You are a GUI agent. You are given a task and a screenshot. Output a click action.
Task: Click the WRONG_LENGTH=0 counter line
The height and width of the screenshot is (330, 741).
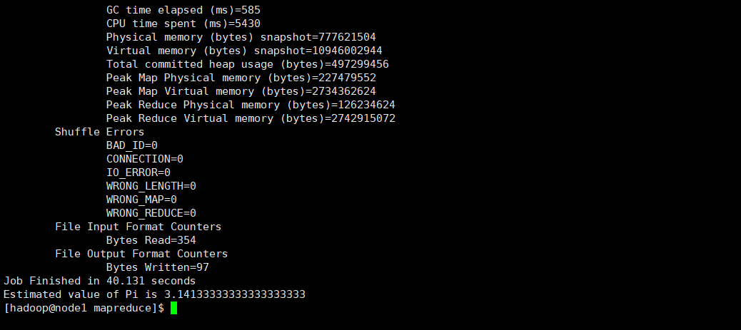[x=151, y=186]
